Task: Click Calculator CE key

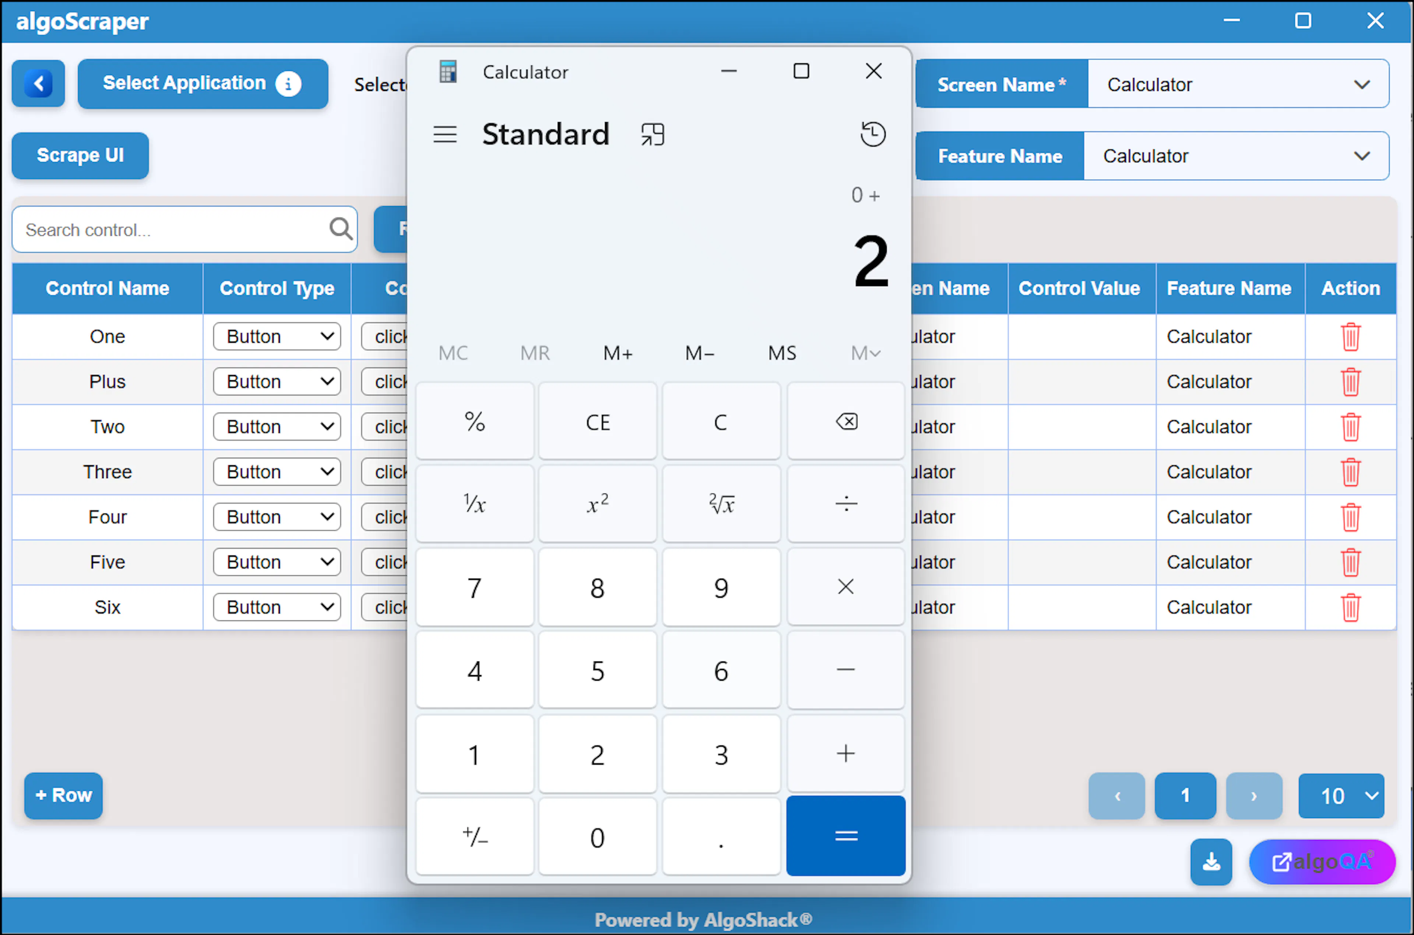Action: click(598, 421)
